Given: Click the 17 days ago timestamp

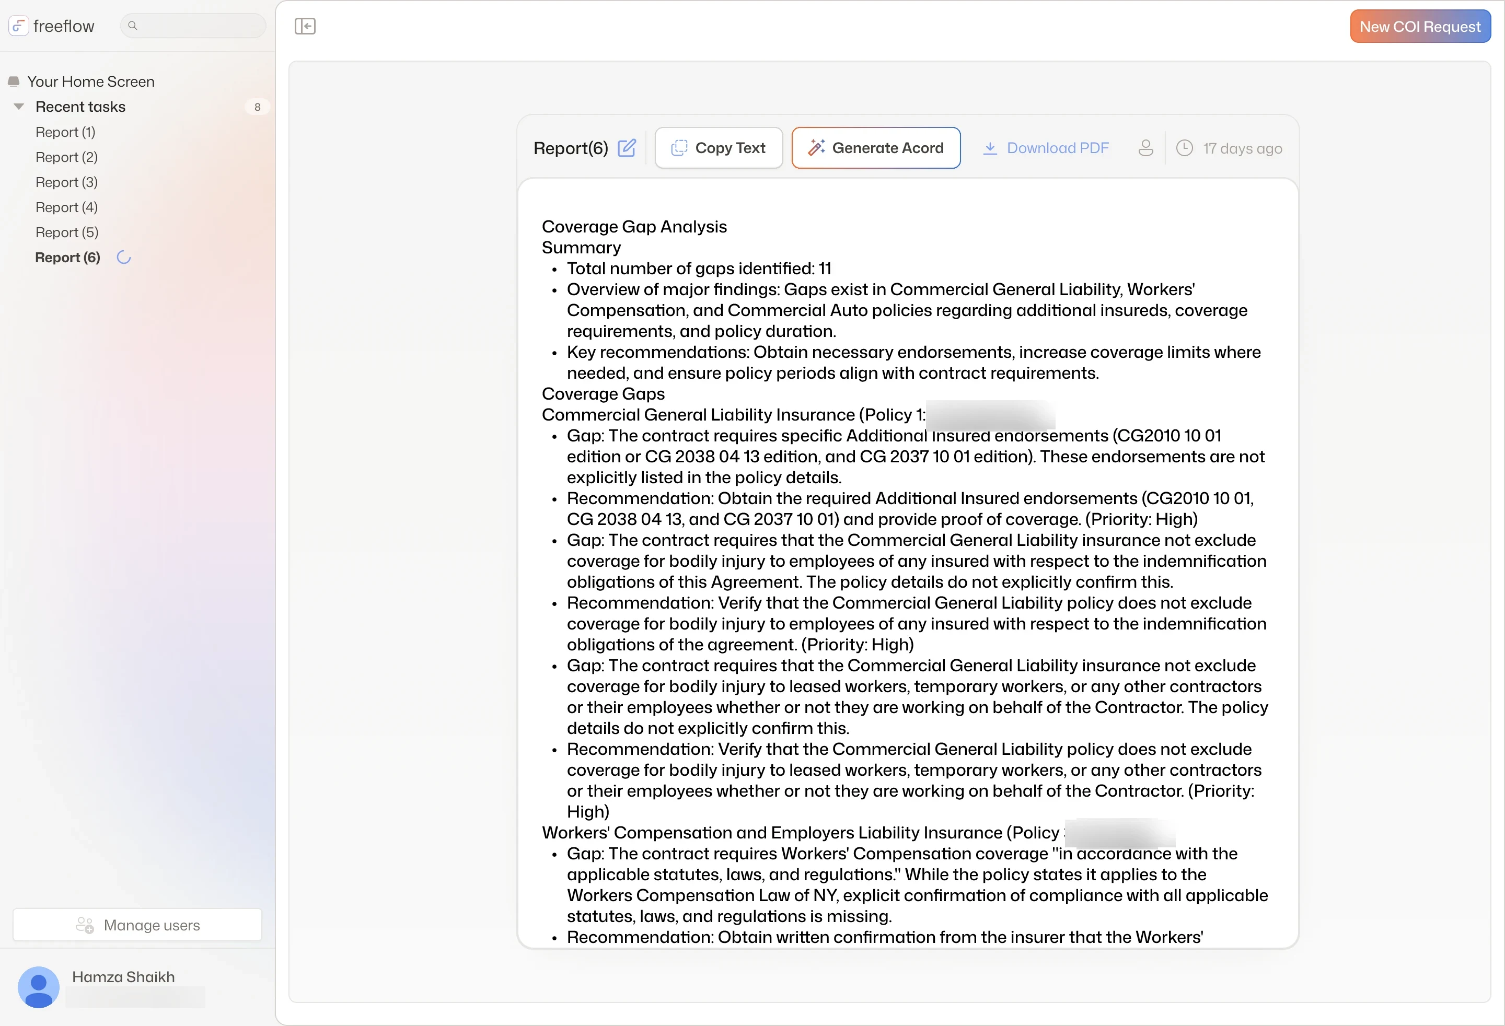Looking at the screenshot, I should [1243, 148].
